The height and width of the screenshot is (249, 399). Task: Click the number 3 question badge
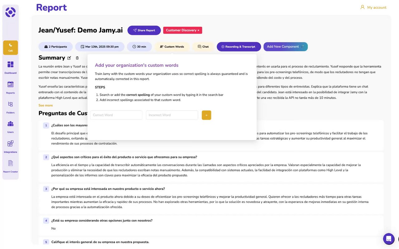46,189
